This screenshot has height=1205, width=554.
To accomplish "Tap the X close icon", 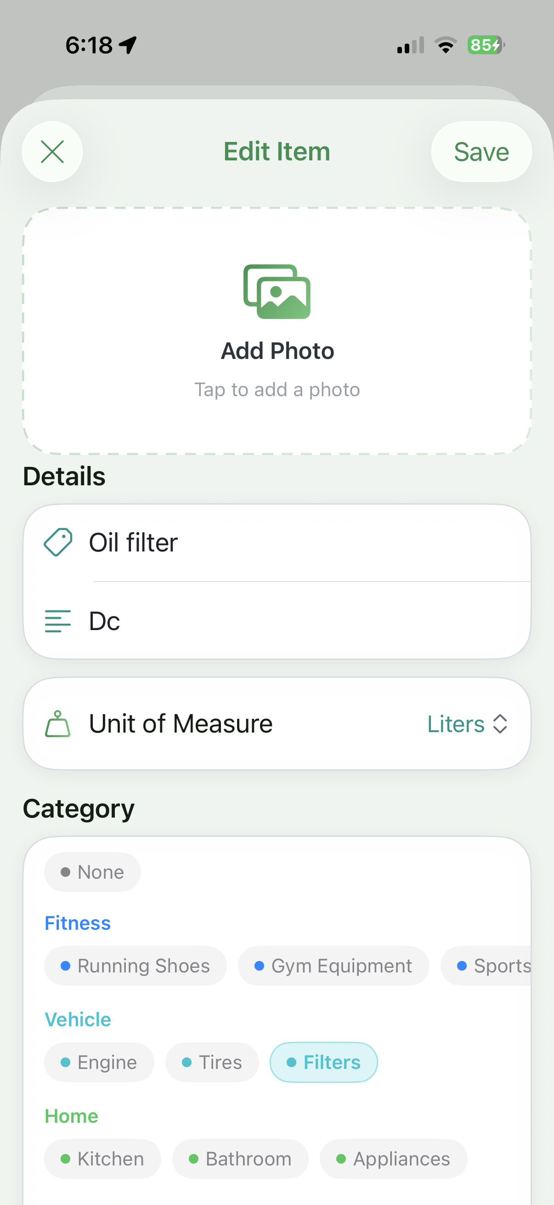I will tap(52, 152).
